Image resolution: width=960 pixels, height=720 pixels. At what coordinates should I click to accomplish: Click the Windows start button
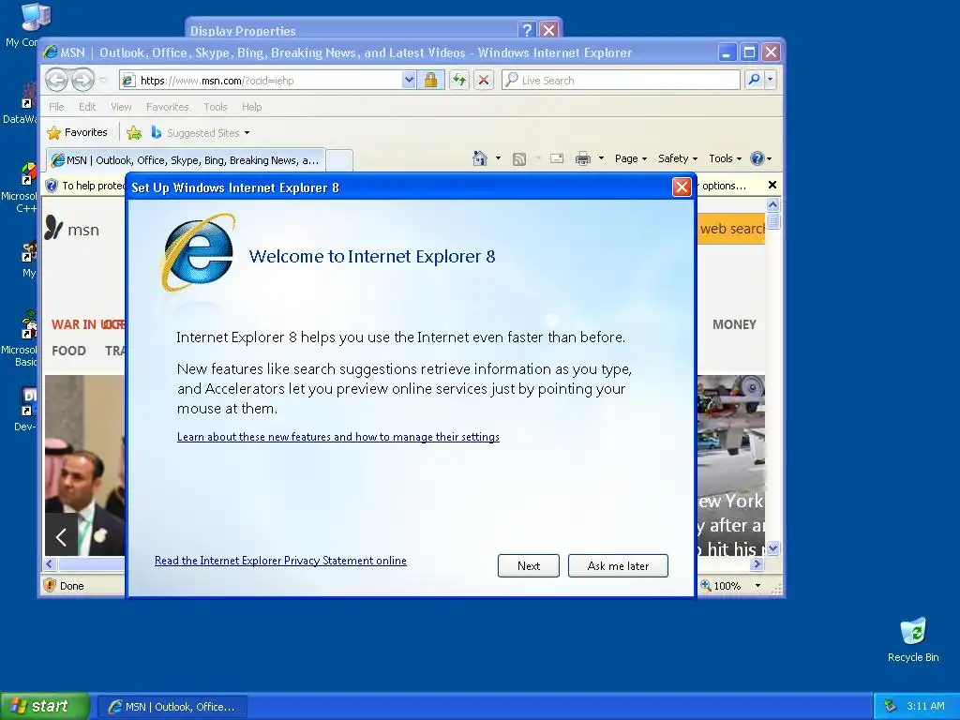coord(44,706)
